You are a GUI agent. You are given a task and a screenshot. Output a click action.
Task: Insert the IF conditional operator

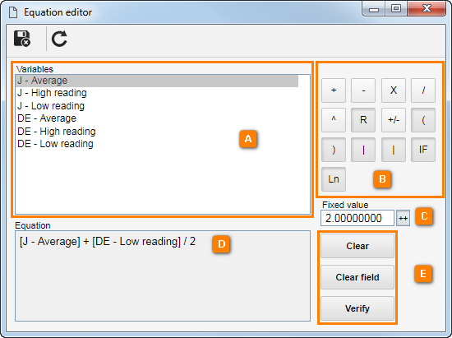point(423,150)
